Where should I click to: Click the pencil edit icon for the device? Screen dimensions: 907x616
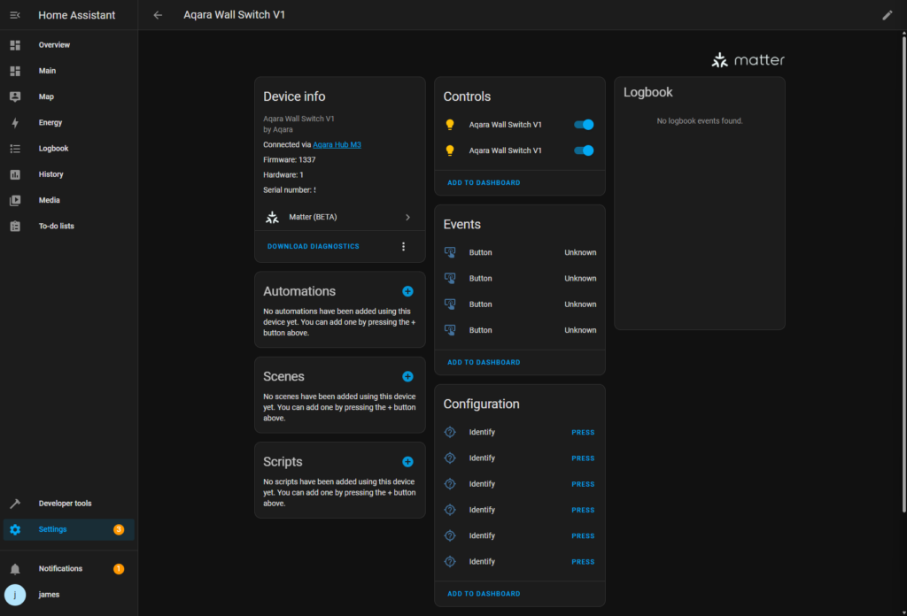[x=888, y=15]
